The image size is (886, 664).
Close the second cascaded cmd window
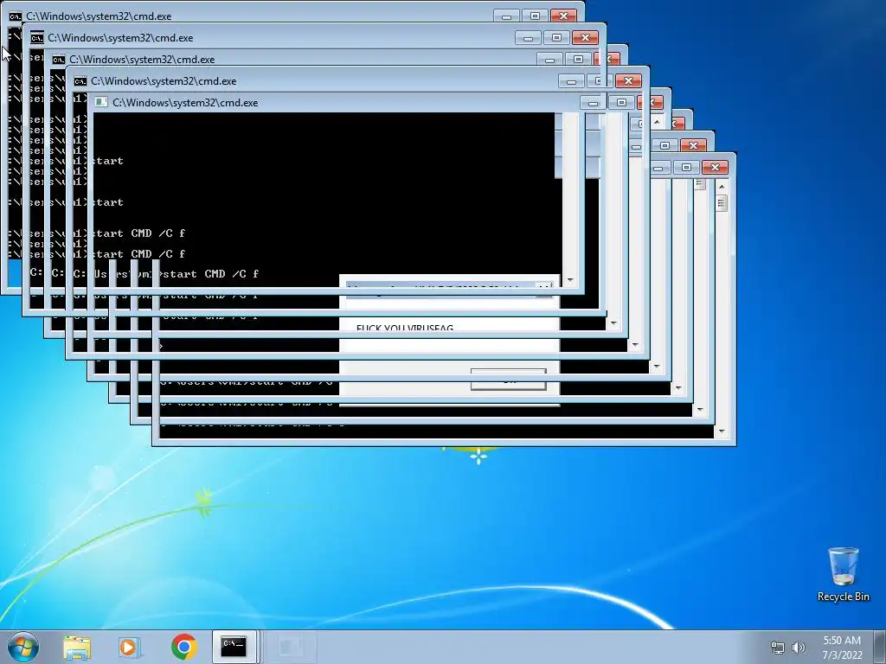click(585, 38)
